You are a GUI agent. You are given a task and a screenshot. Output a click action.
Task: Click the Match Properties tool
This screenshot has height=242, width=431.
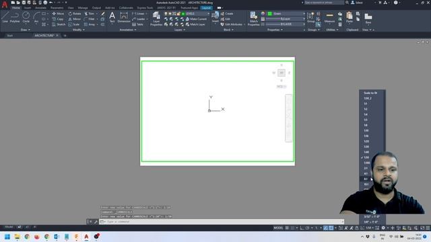[x=253, y=19]
